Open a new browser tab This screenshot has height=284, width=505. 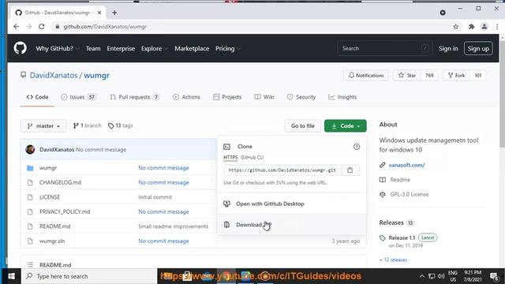click(x=114, y=13)
